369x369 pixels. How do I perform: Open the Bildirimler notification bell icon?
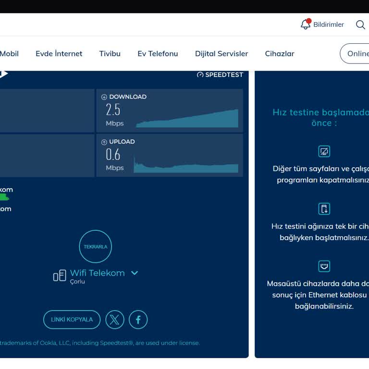pyautogui.click(x=306, y=24)
